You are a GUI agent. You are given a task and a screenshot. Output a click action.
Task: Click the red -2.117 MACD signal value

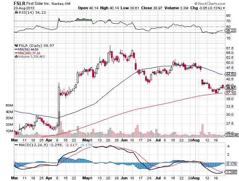(x=71, y=145)
